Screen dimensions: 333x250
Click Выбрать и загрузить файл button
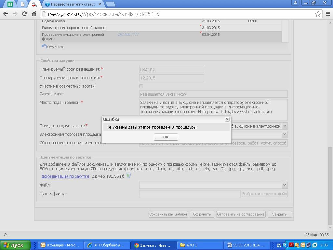pyautogui.click(x=265, y=194)
